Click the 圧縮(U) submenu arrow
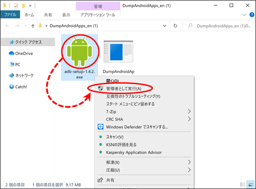 [x=189, y=170]
